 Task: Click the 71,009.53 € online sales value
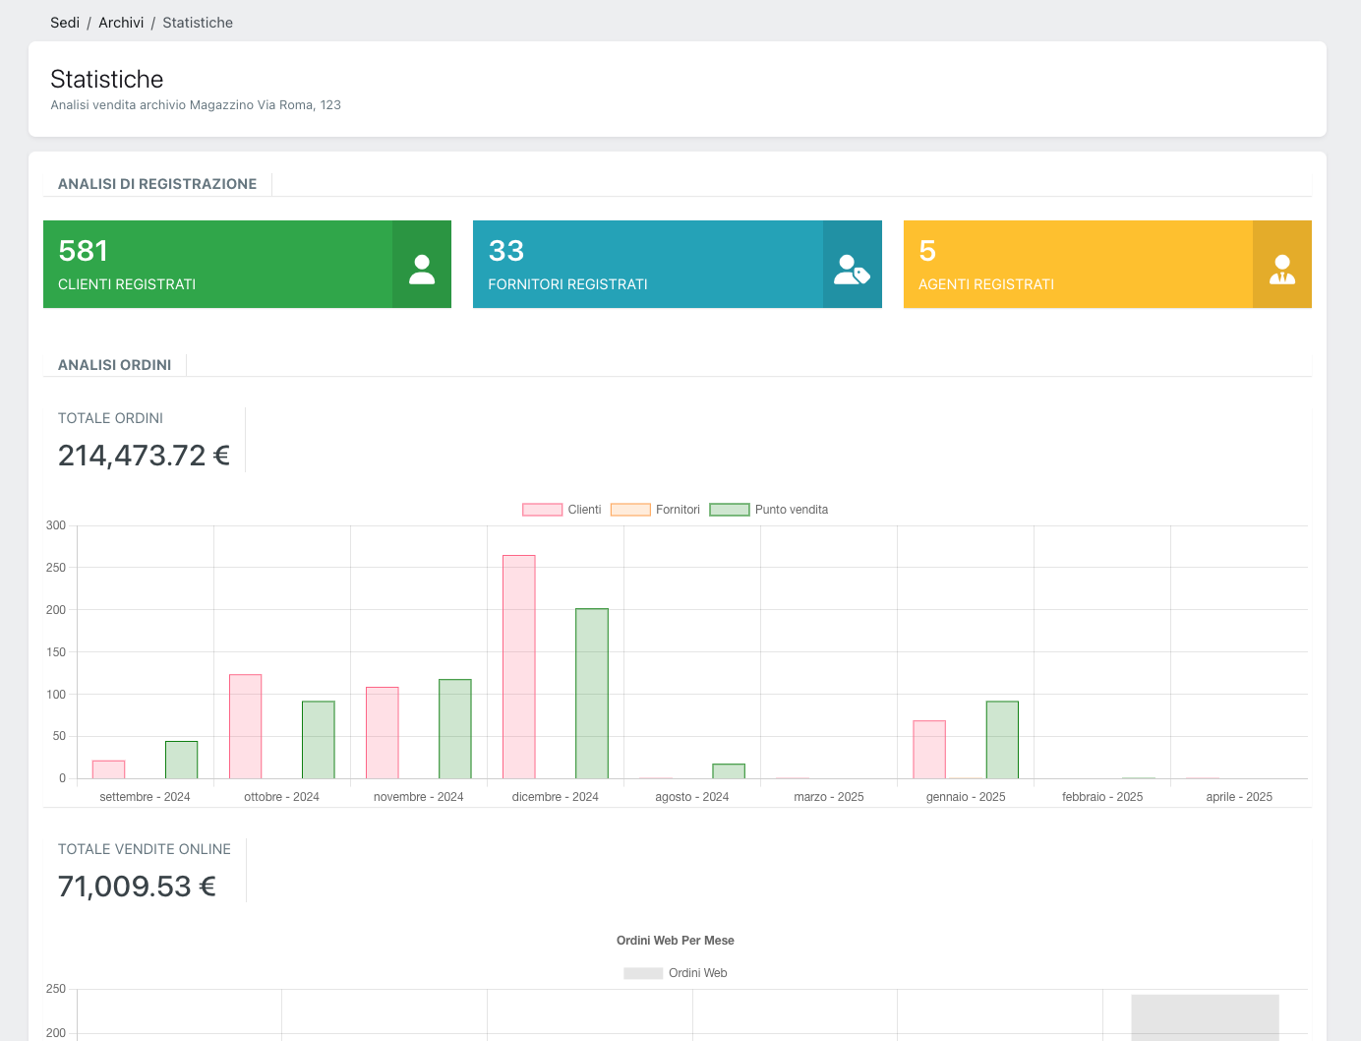(137, 887)
